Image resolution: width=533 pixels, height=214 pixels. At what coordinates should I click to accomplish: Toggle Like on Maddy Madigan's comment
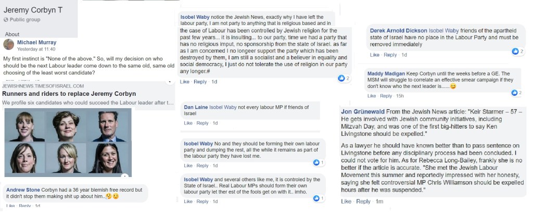(x=372, y=96)
